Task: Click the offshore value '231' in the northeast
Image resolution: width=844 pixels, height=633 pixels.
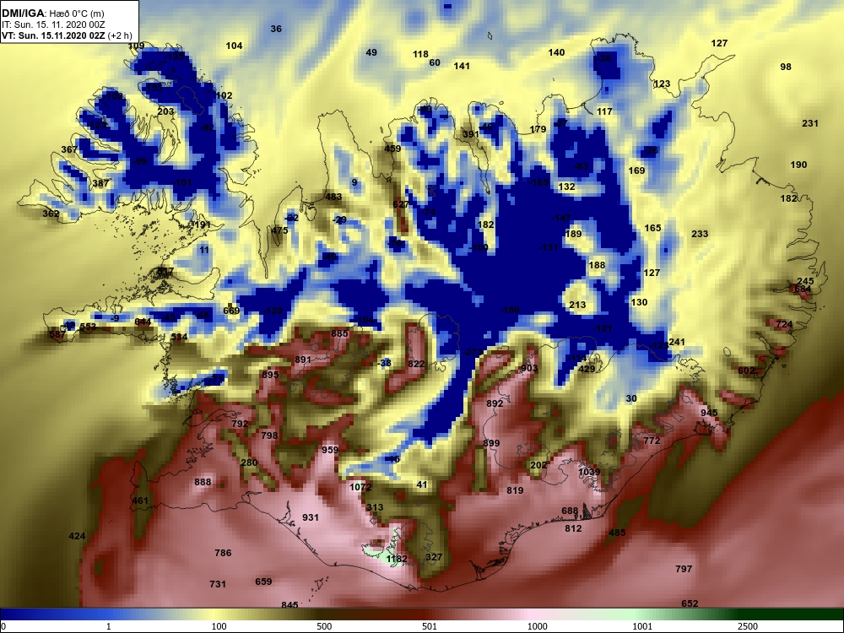Action: click(x=810, y=122)
